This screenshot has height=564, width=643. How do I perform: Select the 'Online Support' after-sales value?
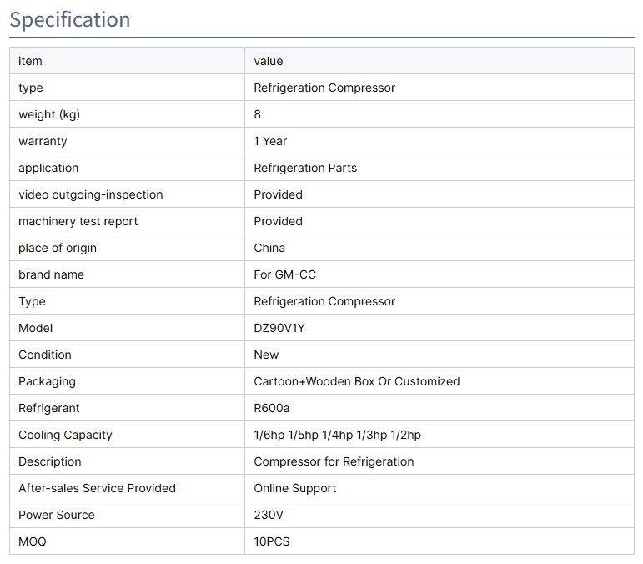(295, 488)
